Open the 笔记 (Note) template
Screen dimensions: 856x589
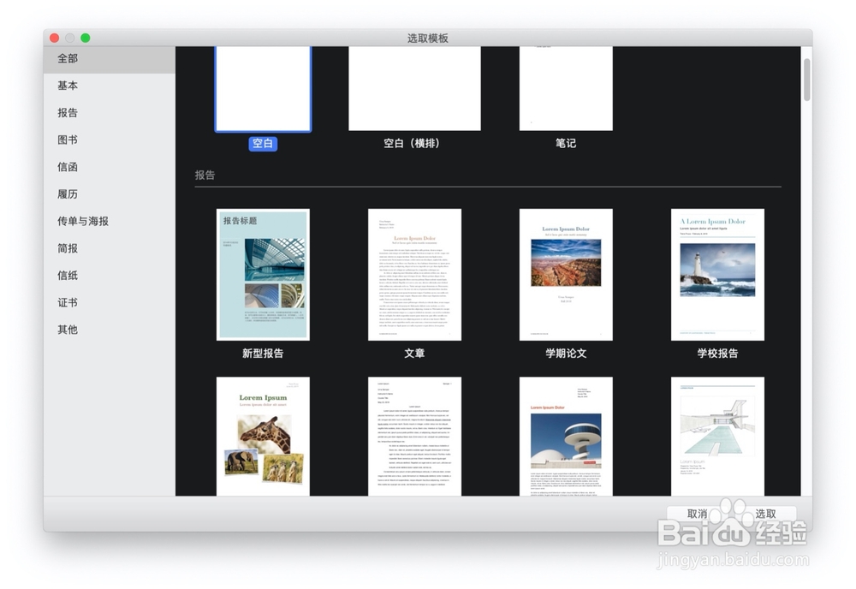coord(566,86)
